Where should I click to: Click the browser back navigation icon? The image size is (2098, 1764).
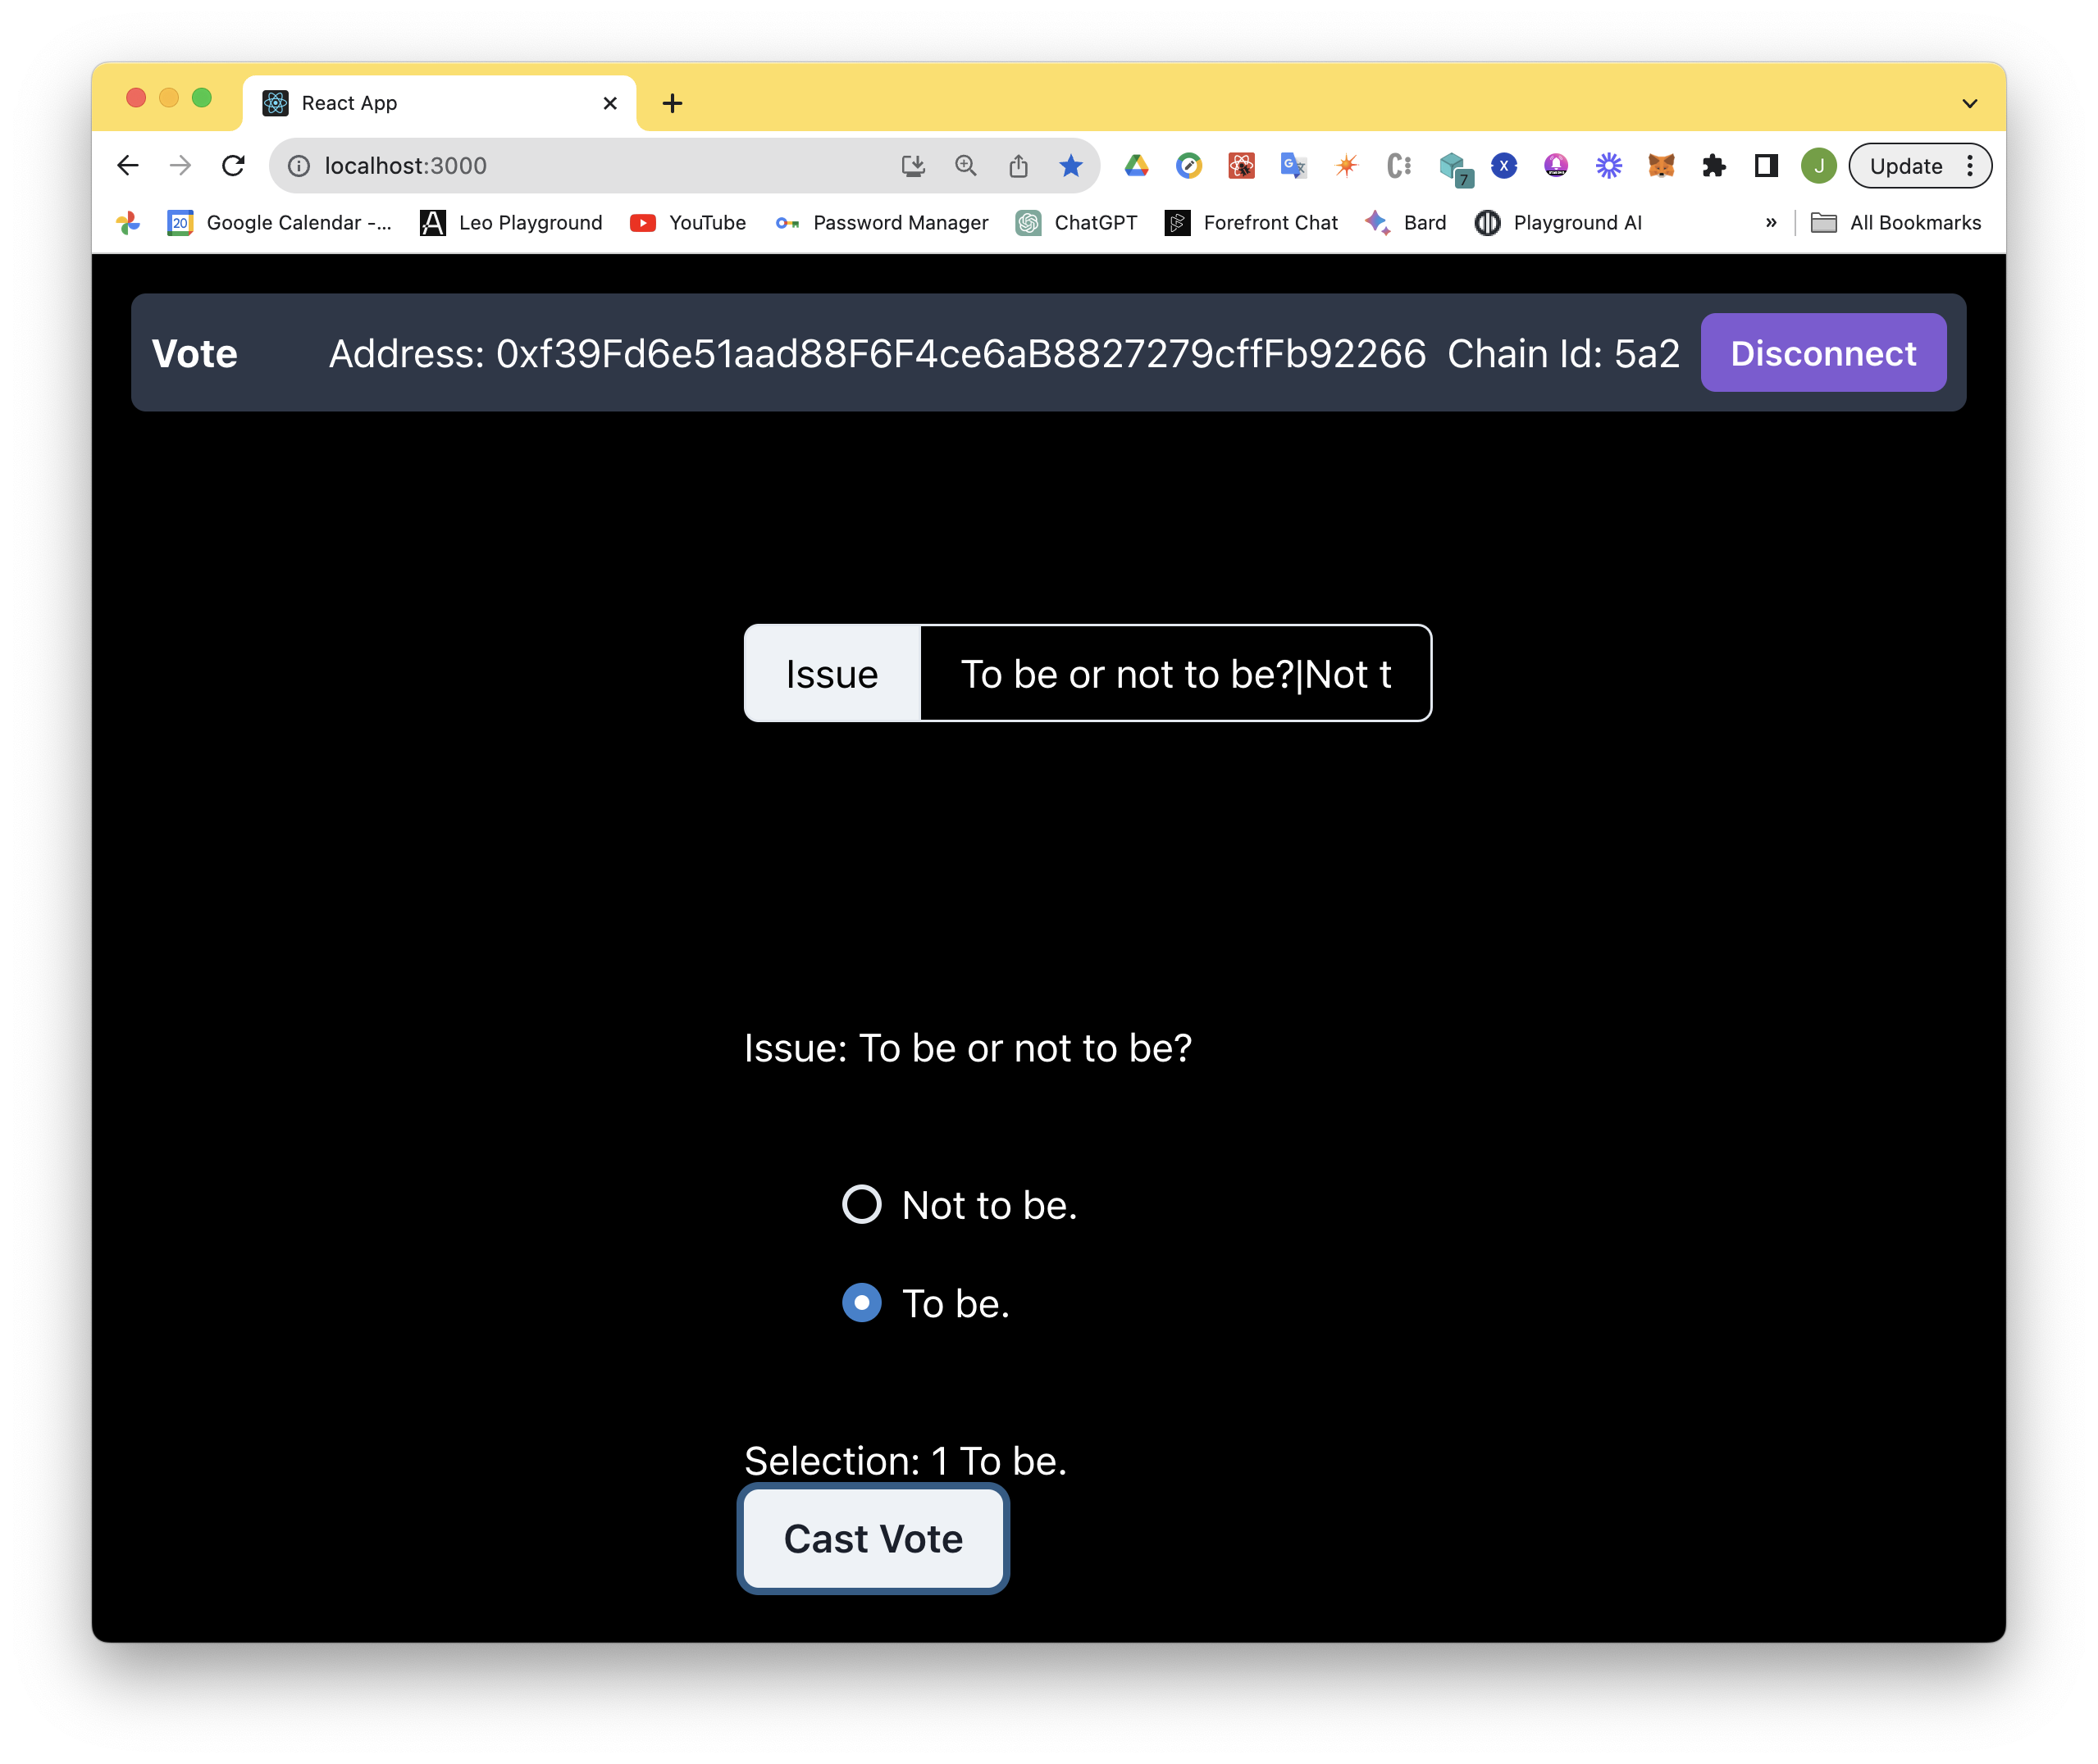pyautogui.click(x=128, y=166)
